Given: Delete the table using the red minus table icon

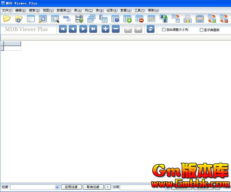Looking at the screenshot, I should point(139,19).
